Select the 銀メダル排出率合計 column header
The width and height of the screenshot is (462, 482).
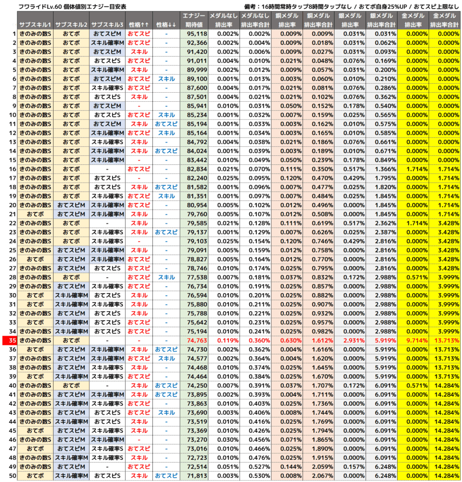[381, 20]
